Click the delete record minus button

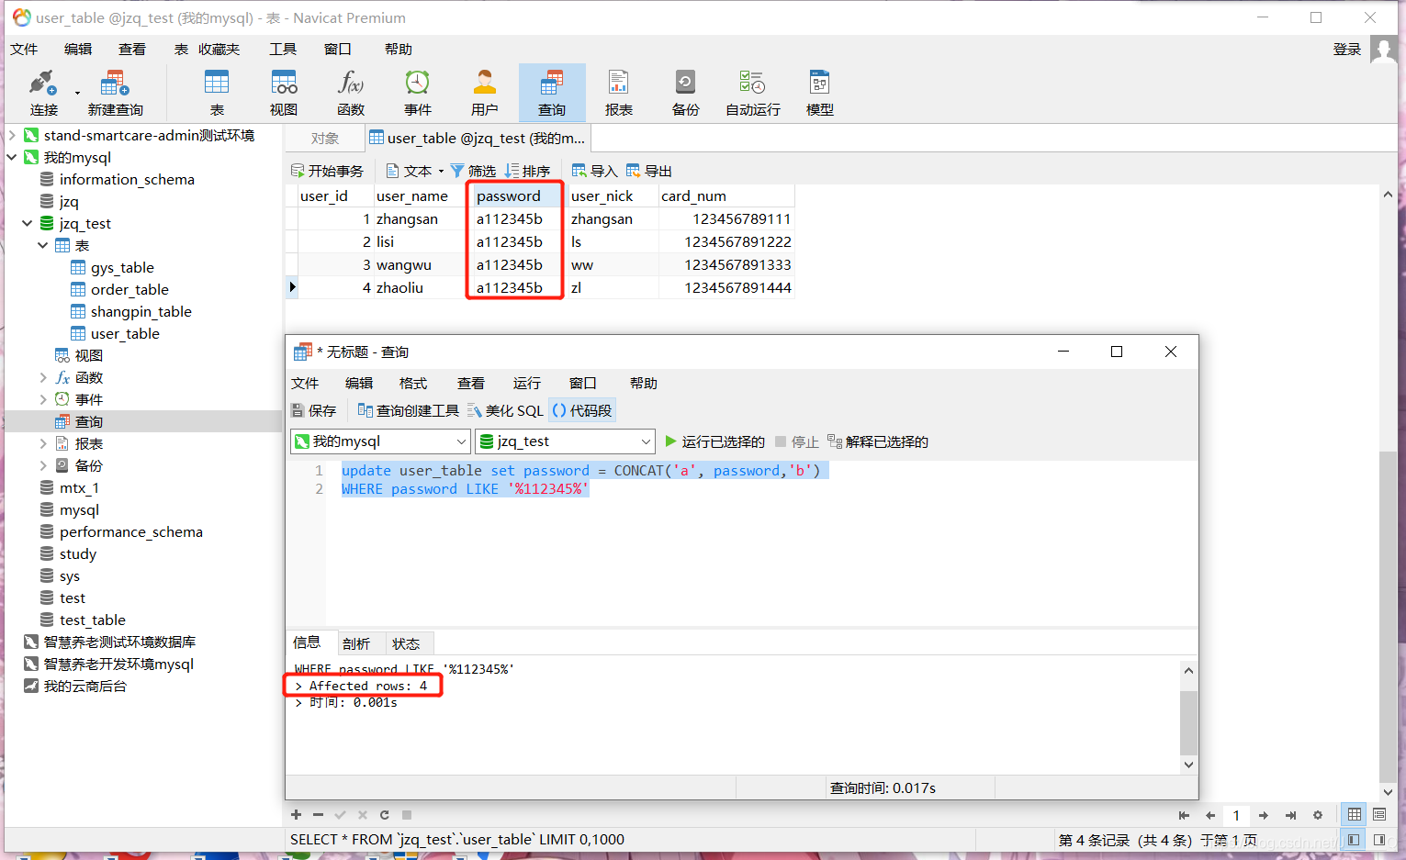click(318, 814)
